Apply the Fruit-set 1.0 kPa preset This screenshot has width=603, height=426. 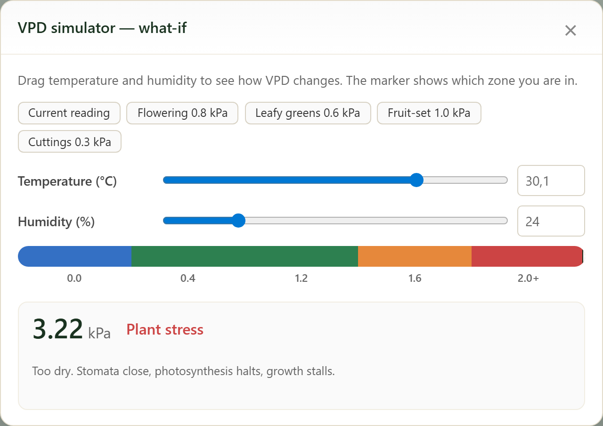tap(429, 113)
